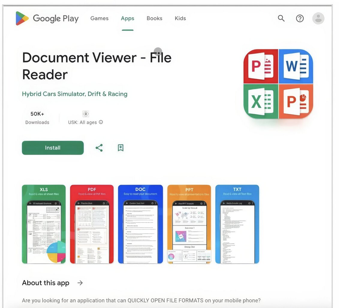Open Hybrid Cars Simulator developer link
Viewport: 339px width, 308px height.
tap(75, 94)
